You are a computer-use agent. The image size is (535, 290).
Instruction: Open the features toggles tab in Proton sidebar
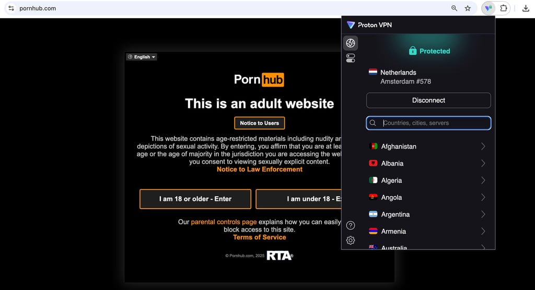[x=351, y=58]
